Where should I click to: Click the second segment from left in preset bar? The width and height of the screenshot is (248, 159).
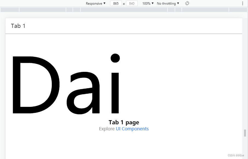click(x=42, y=10)
